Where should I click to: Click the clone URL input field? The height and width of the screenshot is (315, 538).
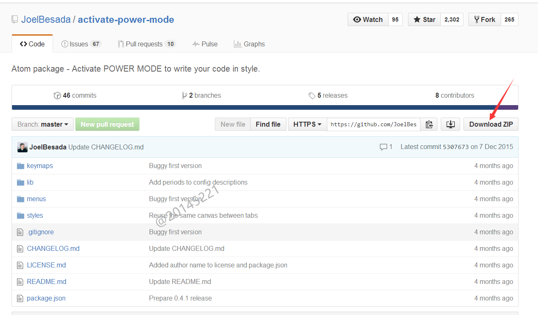tap(374, 124)
